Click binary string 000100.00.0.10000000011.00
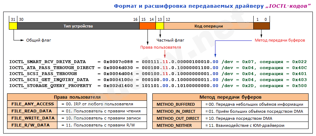The height and width of the screenshot is (136, 316). [x=180, y=80]
